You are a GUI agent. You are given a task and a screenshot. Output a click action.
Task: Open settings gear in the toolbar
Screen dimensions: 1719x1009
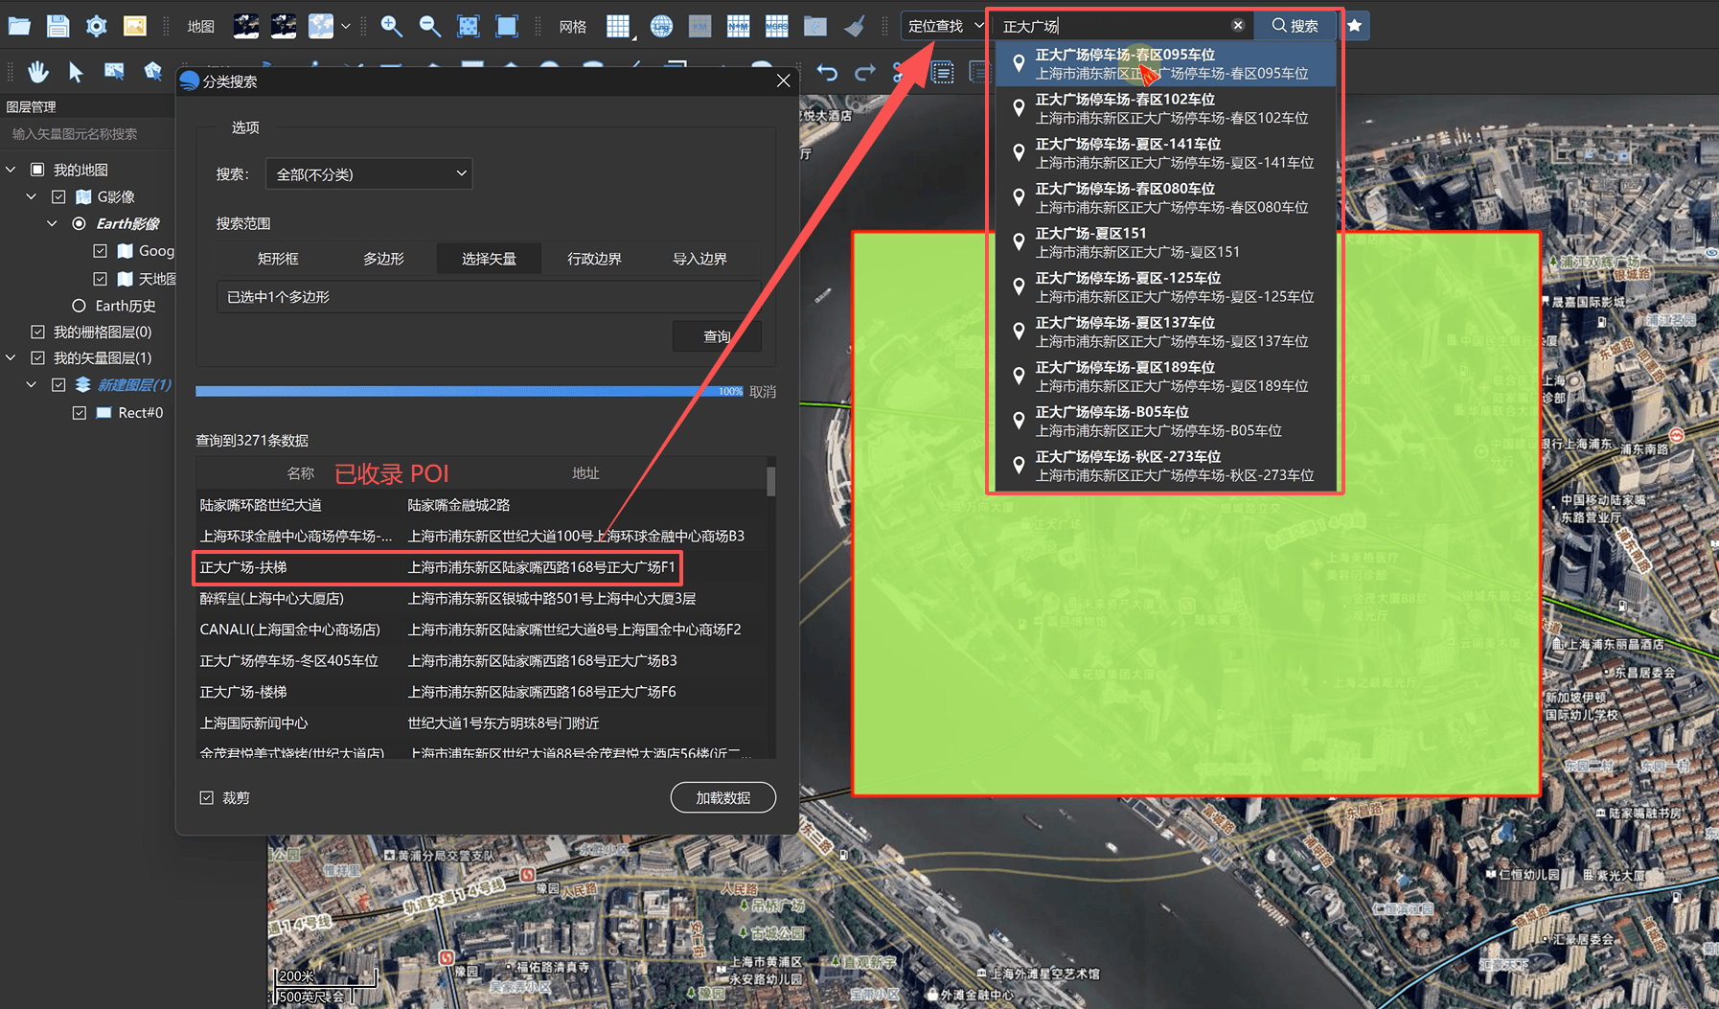tap(97, 26)
